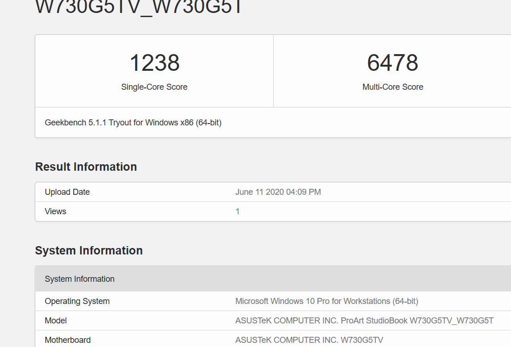Click the Upload Date row label
This screenshot has height=347, width=511.
67,192
